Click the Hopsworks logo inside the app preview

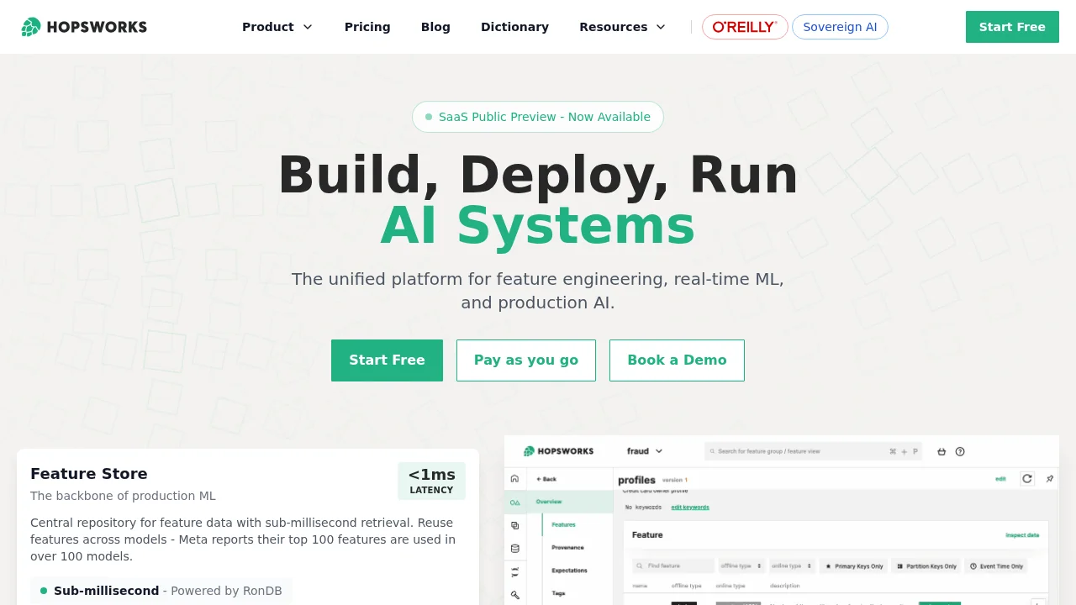coord(558,451)
